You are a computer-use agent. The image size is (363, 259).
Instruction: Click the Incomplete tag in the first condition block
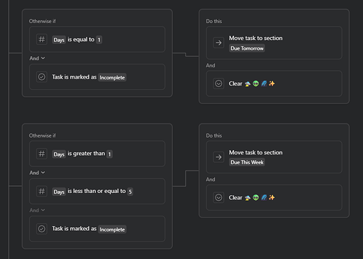112,77
